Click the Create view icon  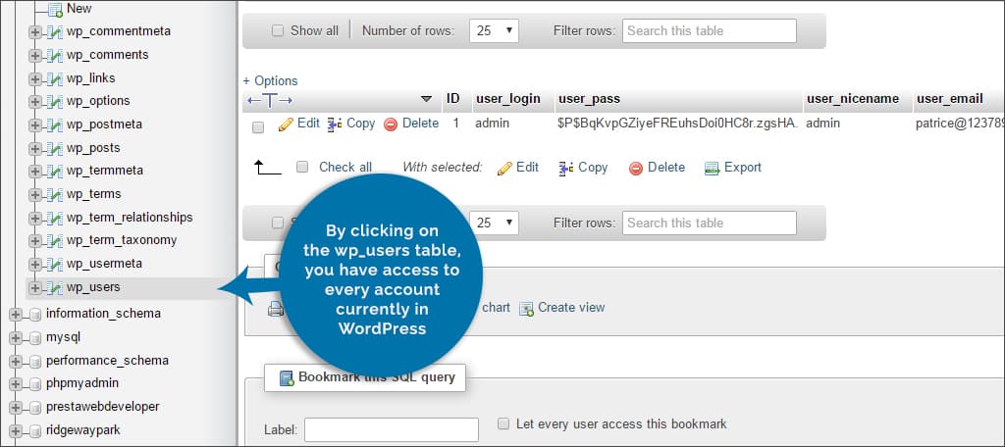526,309
